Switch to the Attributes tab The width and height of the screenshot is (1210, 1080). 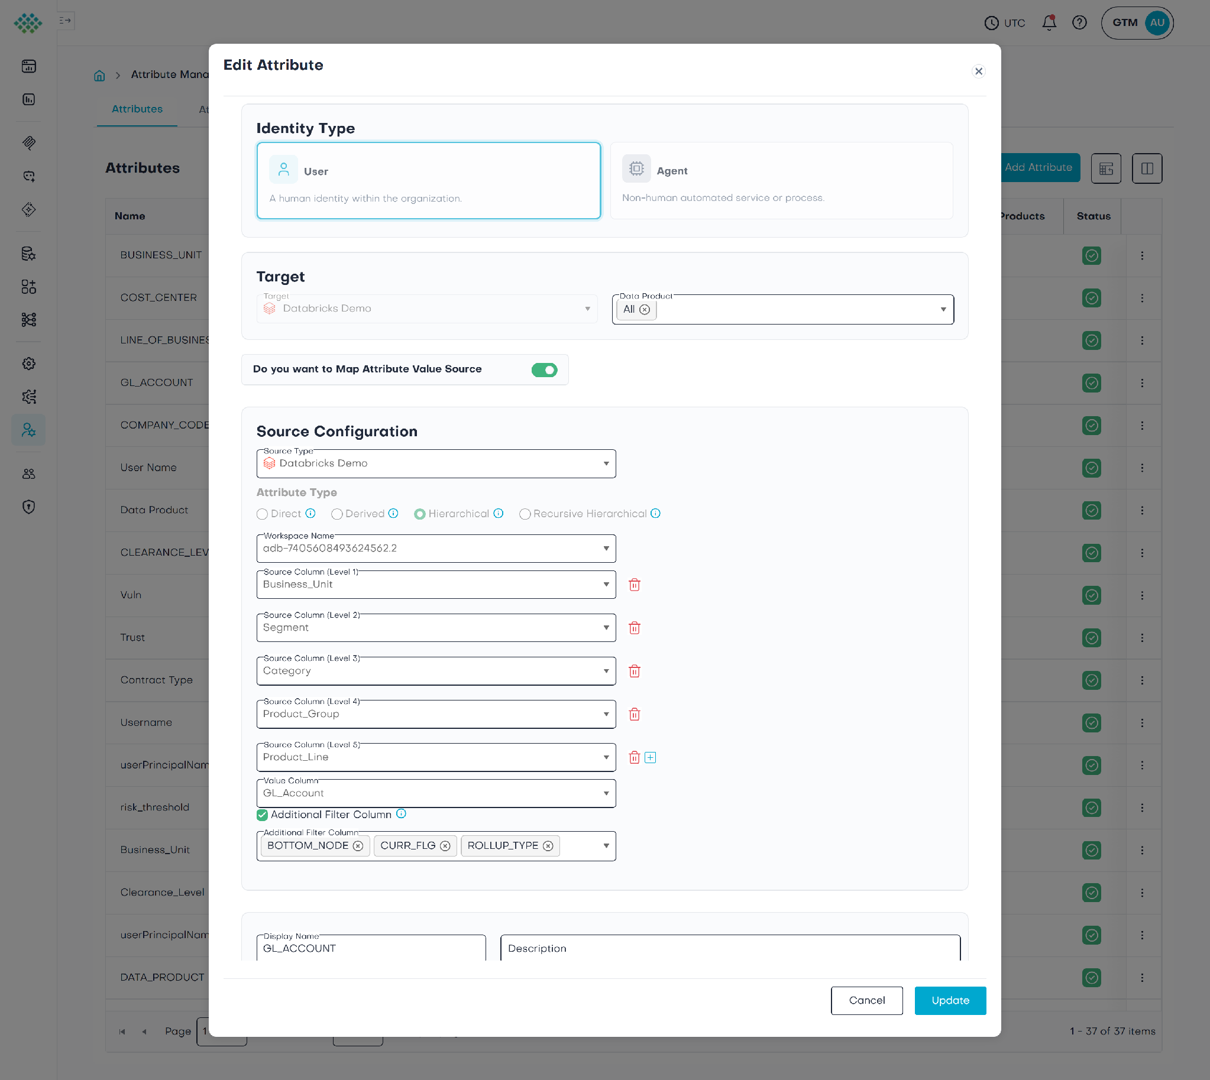[137, 109]
